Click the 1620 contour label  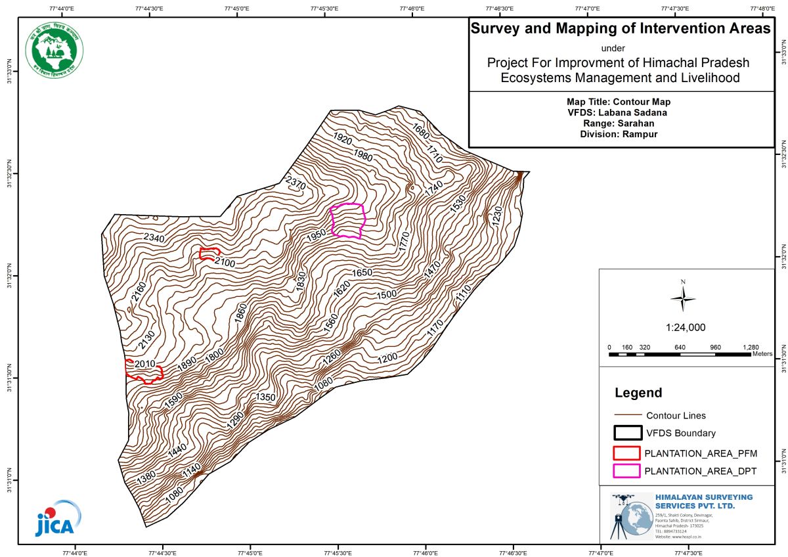[341, 290]
